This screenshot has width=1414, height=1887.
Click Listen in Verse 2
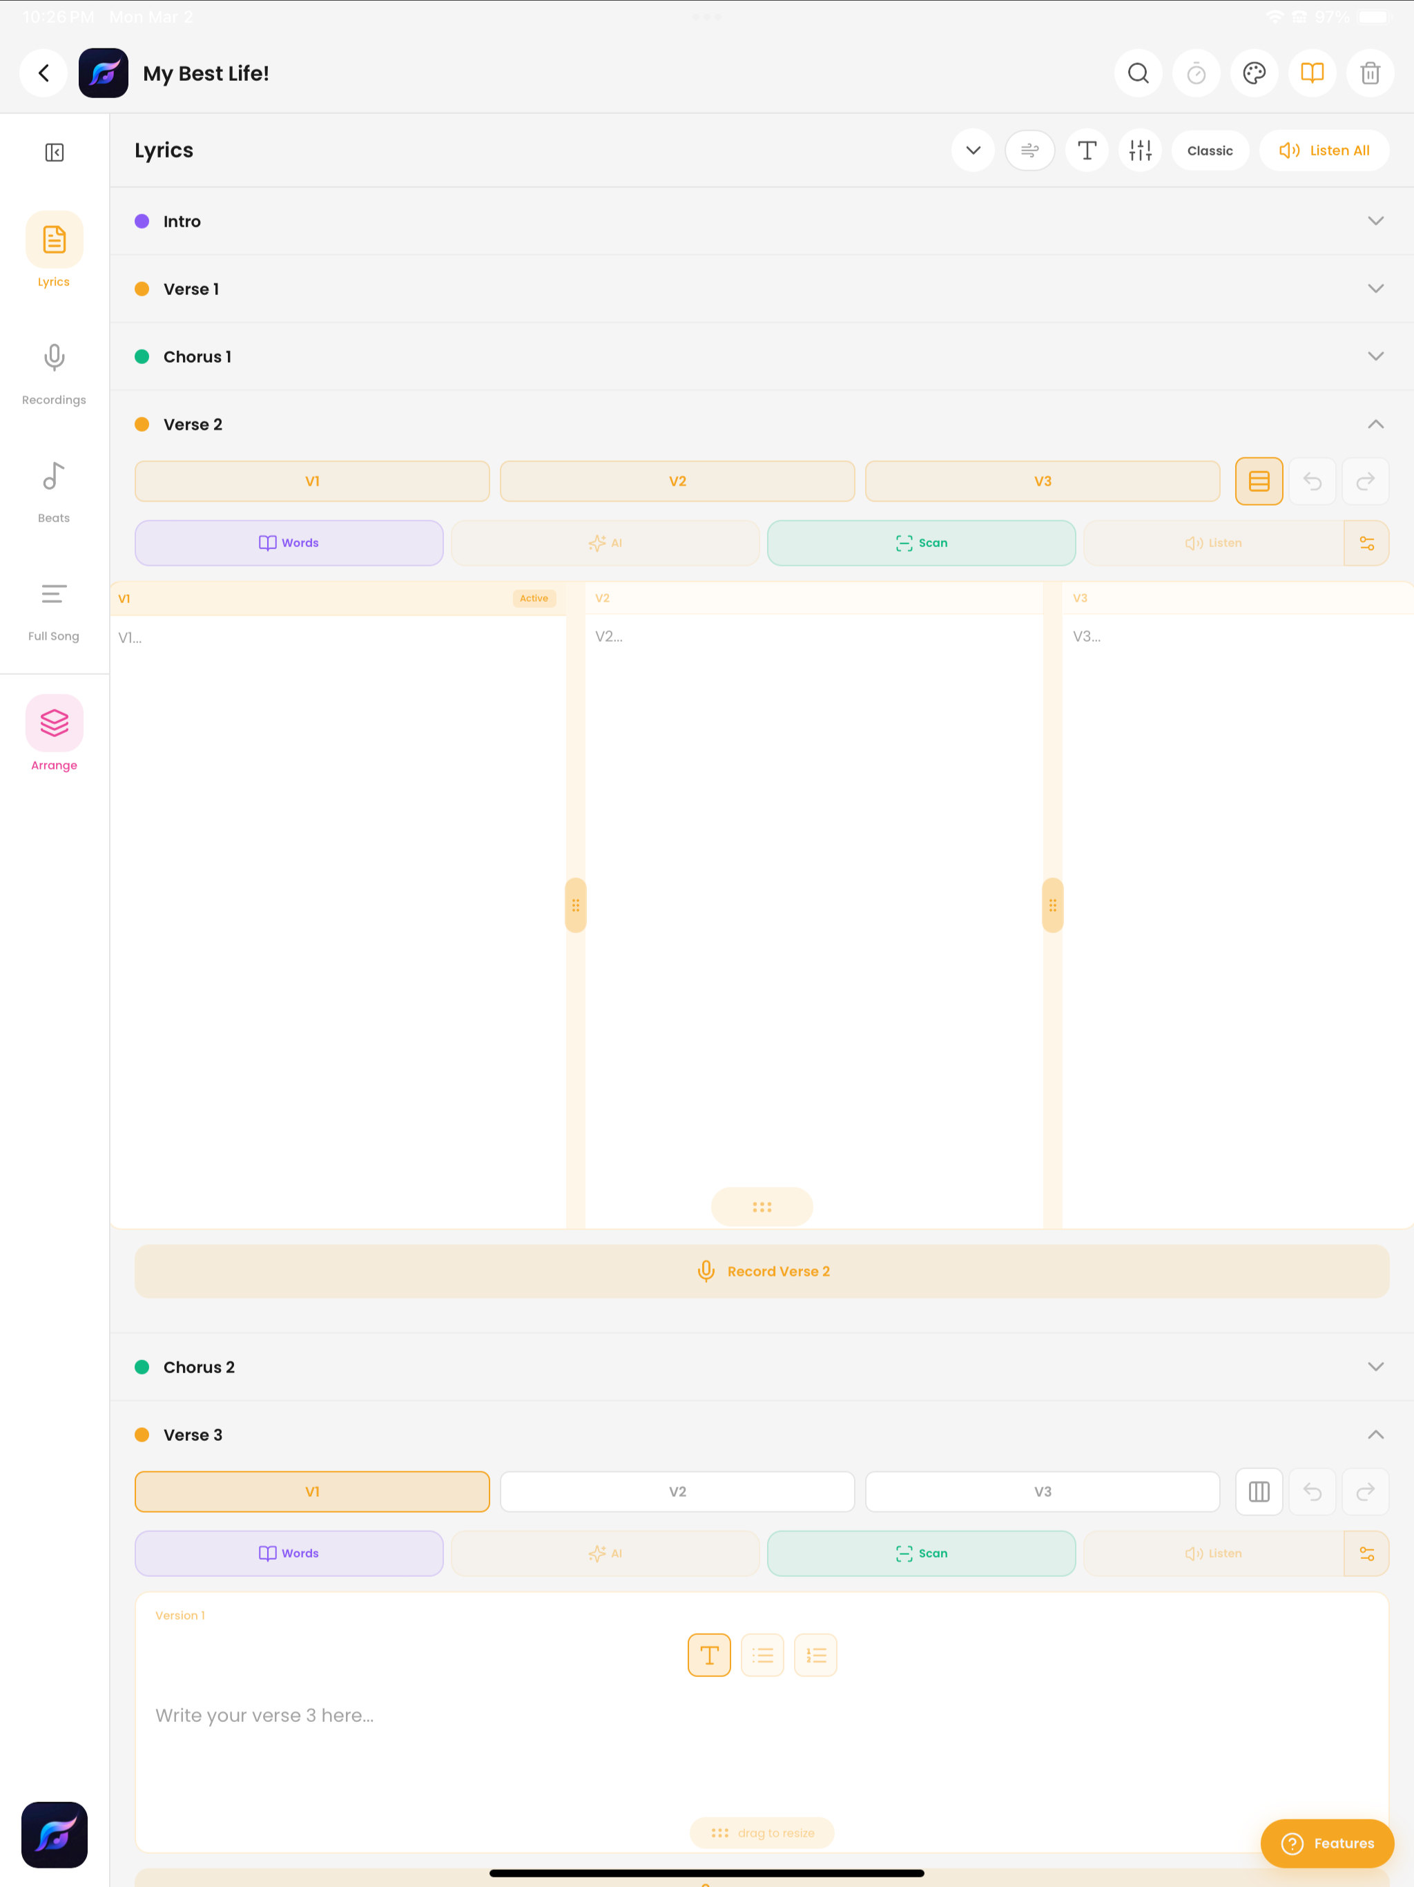pos(1214,543)
